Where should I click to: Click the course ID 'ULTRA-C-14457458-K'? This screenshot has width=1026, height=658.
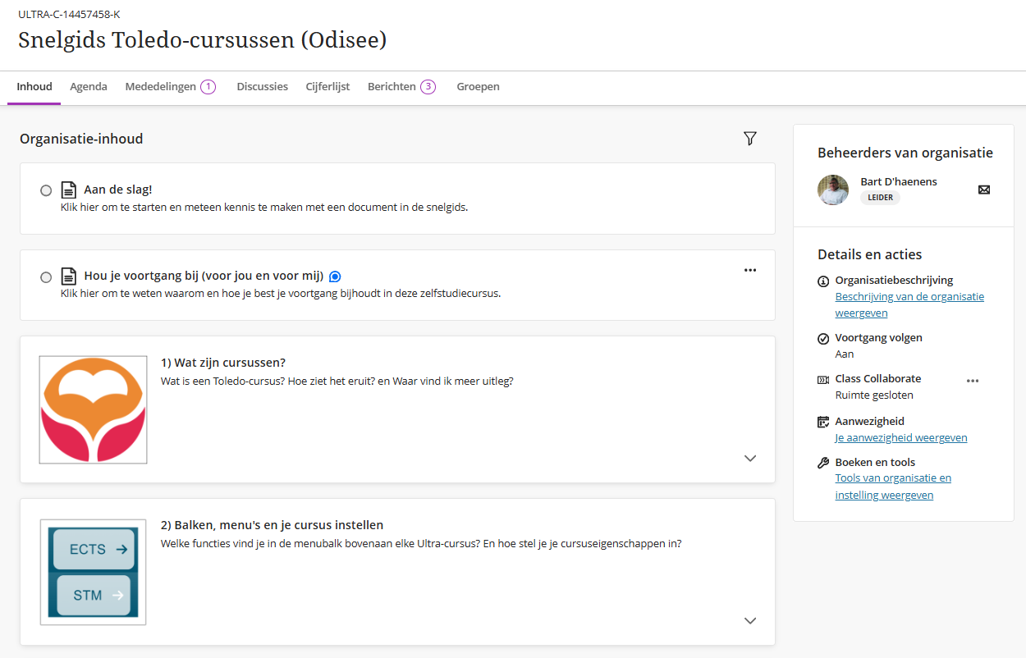69,14
